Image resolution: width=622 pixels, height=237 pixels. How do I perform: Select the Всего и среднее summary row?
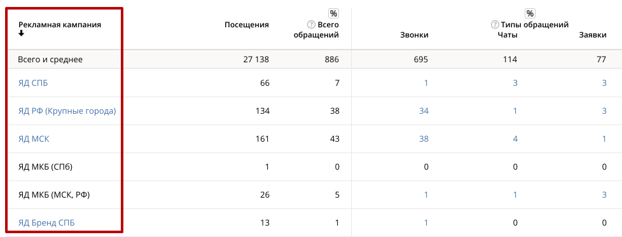click(311, 60)
